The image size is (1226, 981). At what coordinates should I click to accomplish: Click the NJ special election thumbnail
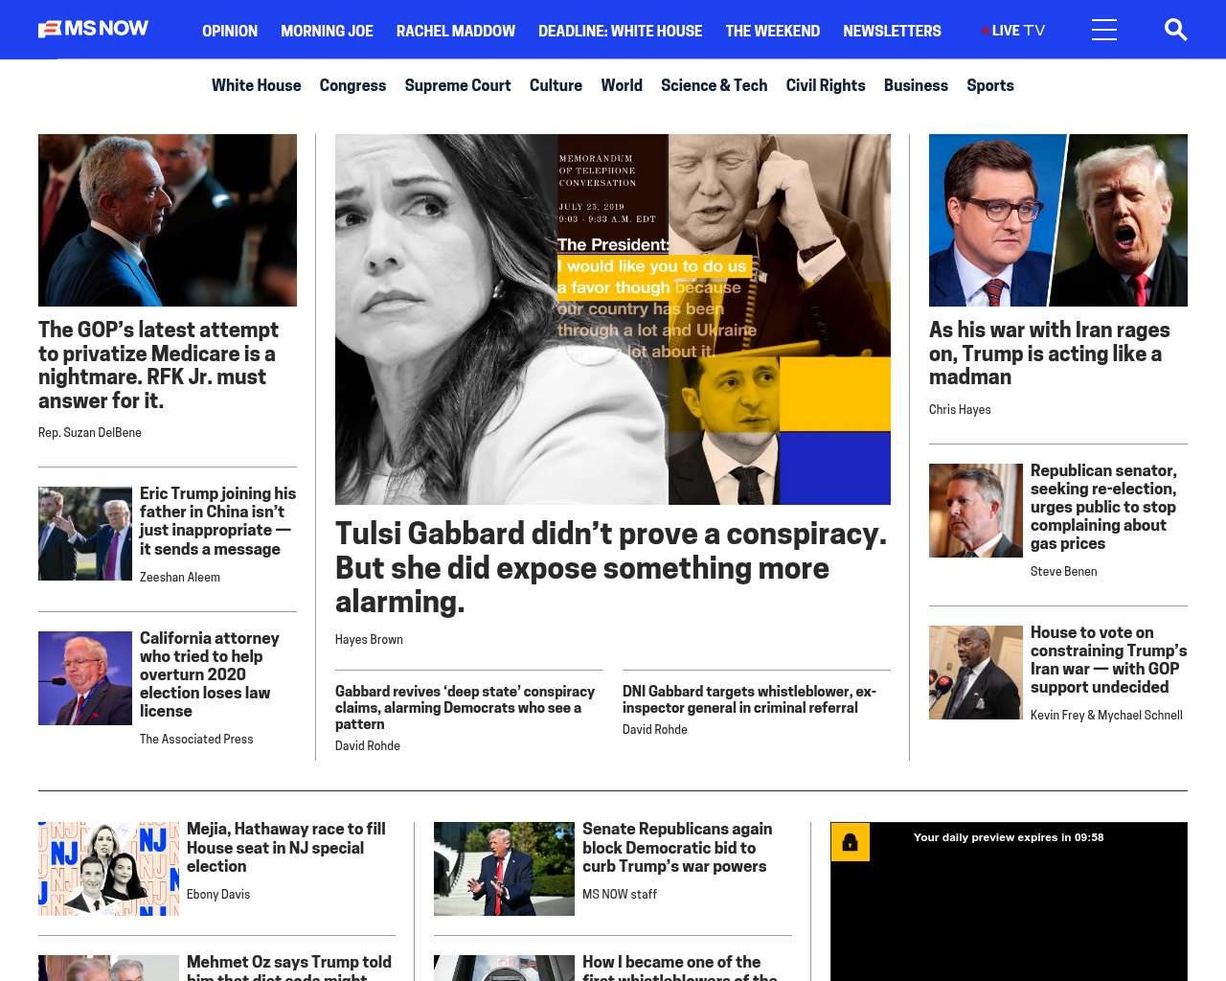tap(108, 869)
